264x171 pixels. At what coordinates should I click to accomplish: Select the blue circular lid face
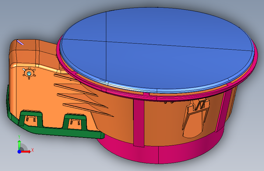[x=157, y=49]
